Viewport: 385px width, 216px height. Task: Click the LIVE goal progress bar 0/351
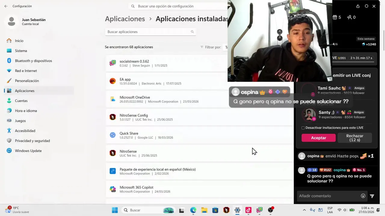pos(353,62)
